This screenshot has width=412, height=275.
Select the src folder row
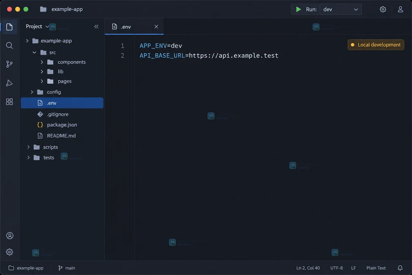tap(62, 52)
